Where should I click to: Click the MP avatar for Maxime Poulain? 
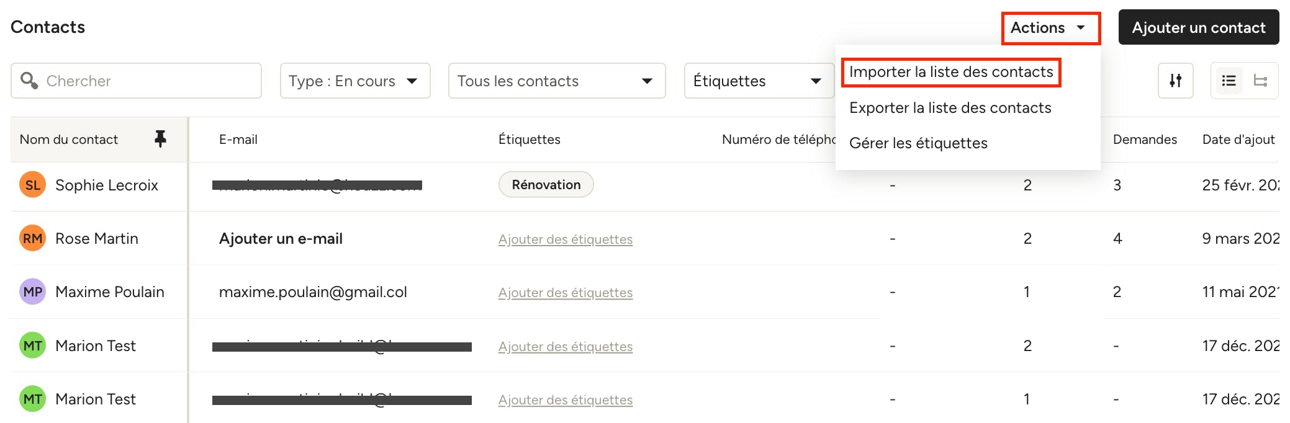[x=33, y=292]
